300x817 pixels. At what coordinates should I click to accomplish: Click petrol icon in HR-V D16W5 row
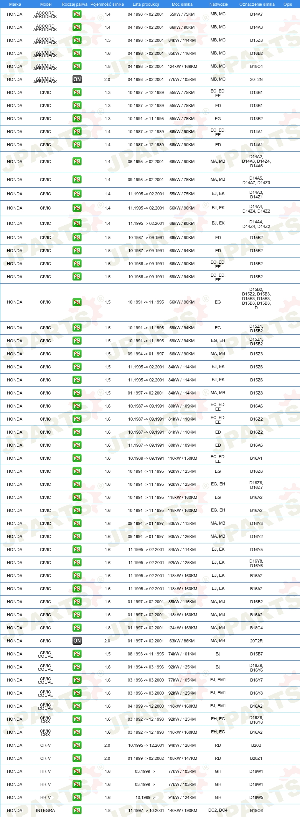tap(77, 797)
